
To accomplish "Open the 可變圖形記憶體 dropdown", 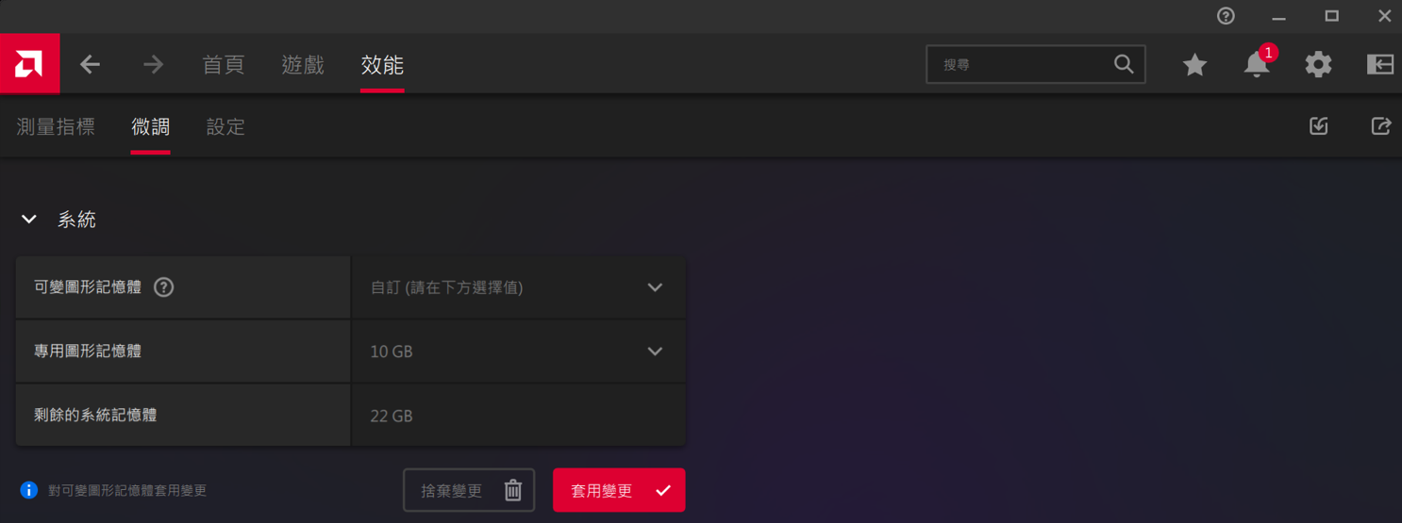I will point(518,287).
